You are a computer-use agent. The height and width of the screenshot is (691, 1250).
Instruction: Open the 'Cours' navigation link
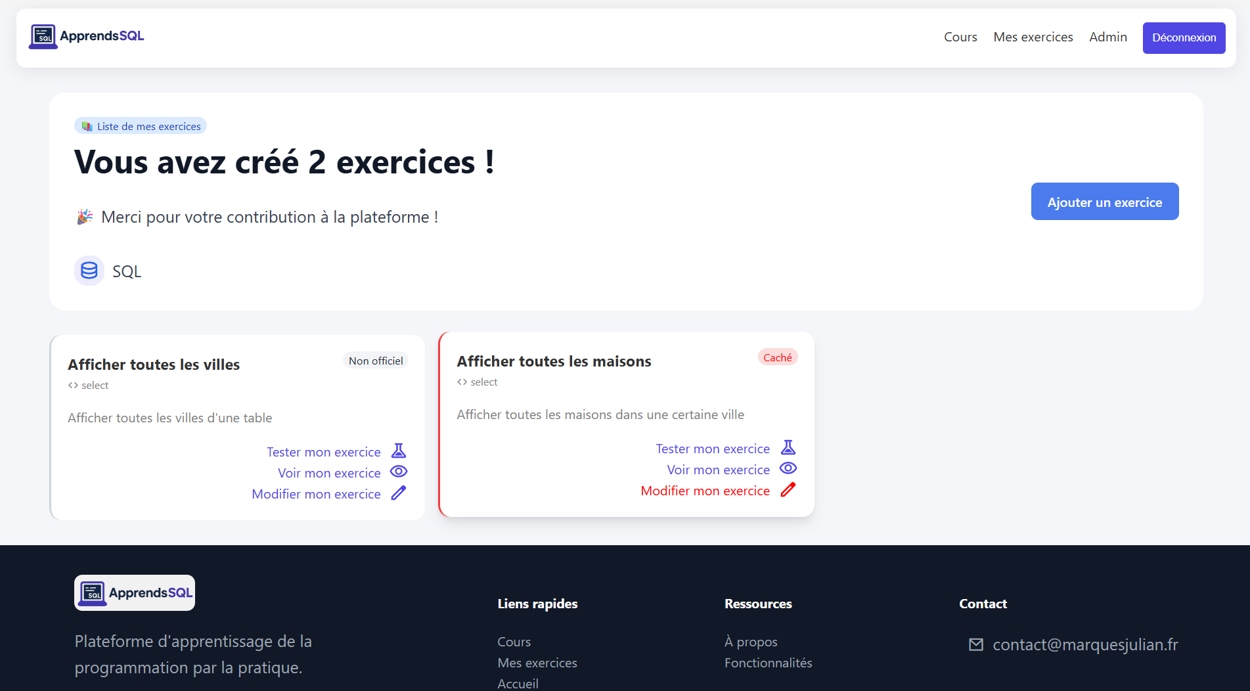(x=960, y=37)
